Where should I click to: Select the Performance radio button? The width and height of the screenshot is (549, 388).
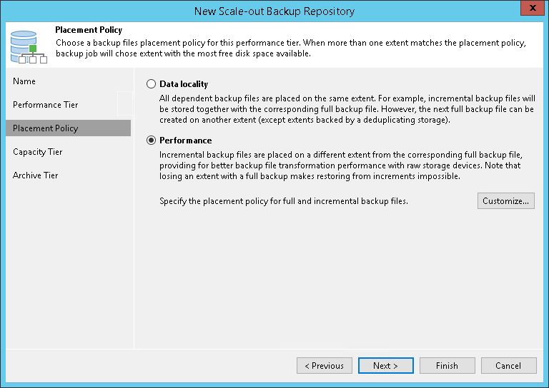coord(151,141)
